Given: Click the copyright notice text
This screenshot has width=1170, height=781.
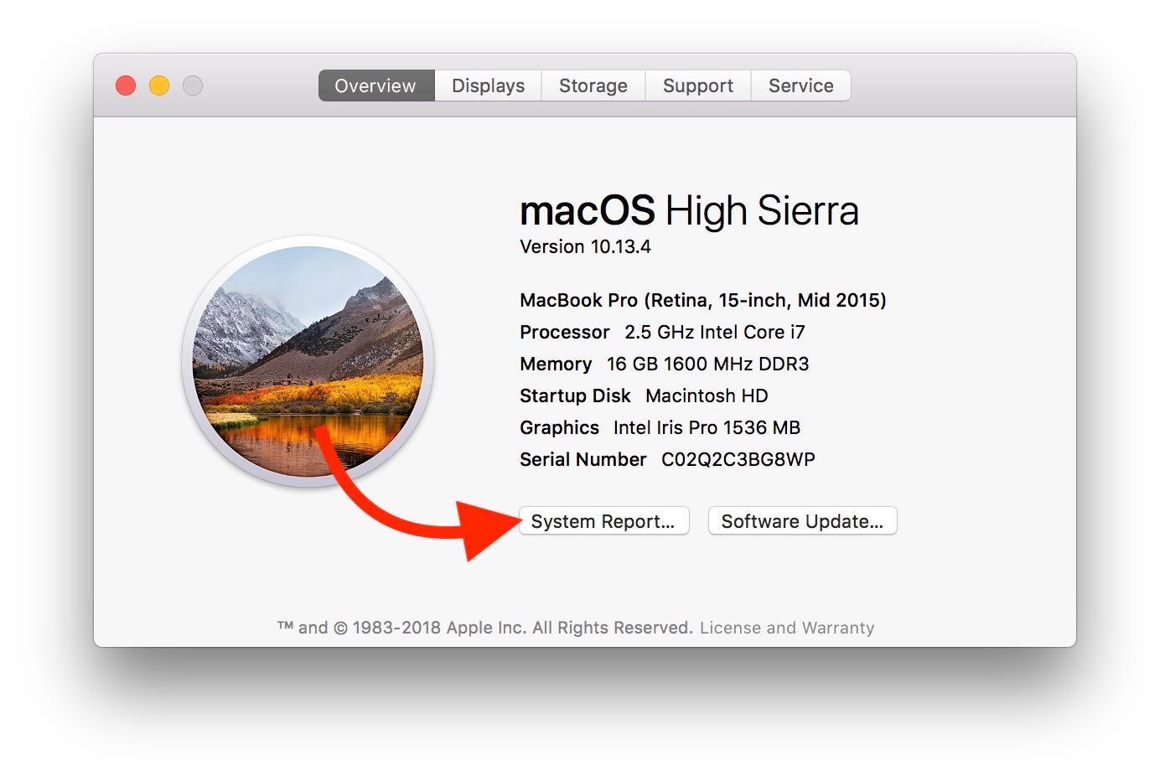Looking at the screenshot, I should click(484, 627).
